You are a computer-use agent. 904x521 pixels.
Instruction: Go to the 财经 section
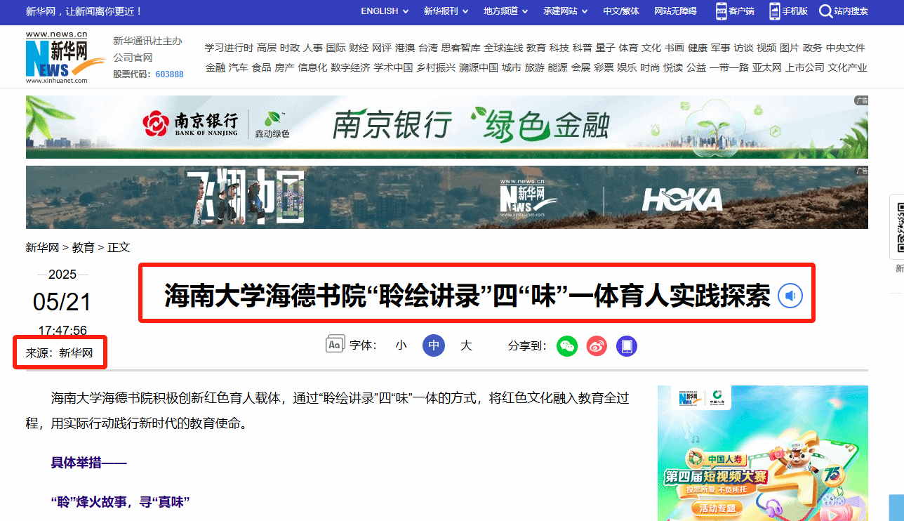click(x=358, y=48)
